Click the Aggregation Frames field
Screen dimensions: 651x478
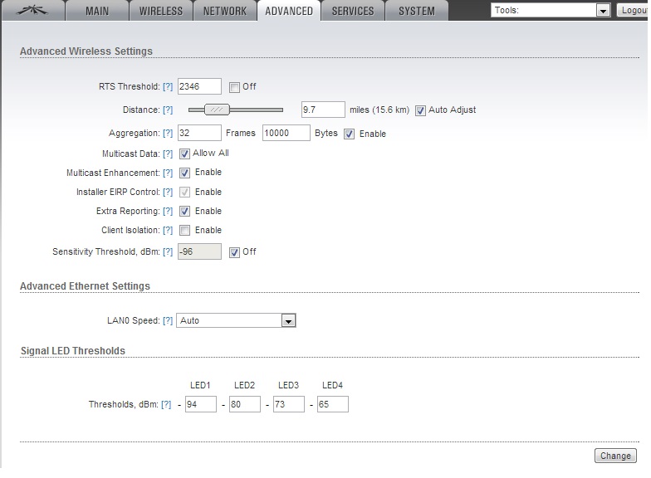click(199, 133)
